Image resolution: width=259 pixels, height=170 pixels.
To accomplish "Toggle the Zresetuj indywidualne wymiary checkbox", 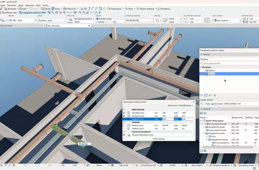I will pyautogui.click(x=124, y=135).
